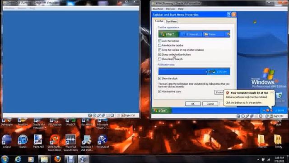Click hard disk indicator in XP64 VM status bar
The width and height of the screenshot is (289, 163).
[x=238, y=116]
